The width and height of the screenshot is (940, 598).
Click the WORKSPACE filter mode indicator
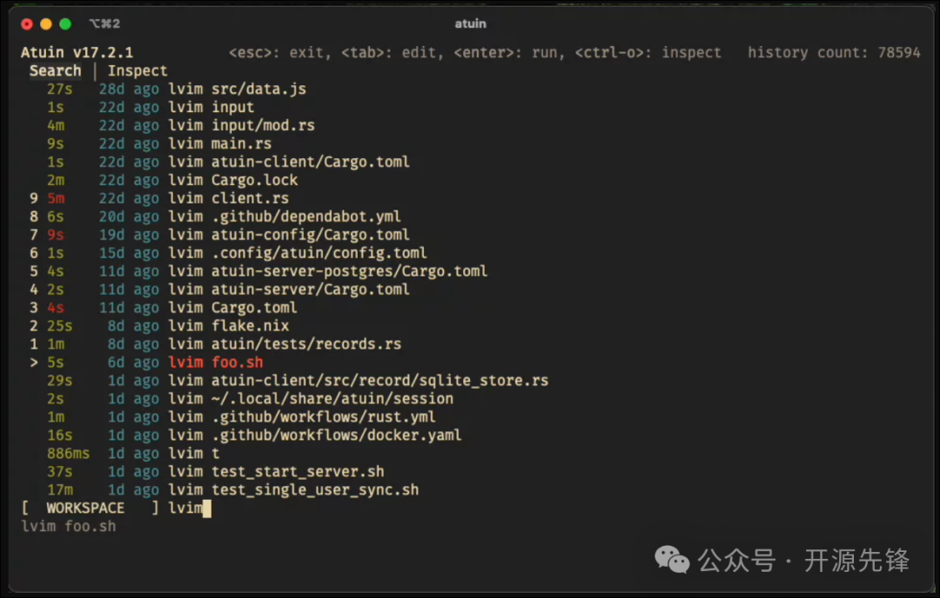click(x=85, y=508)
